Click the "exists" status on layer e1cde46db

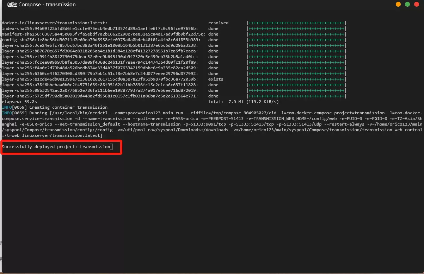click(x=216, y=79)
